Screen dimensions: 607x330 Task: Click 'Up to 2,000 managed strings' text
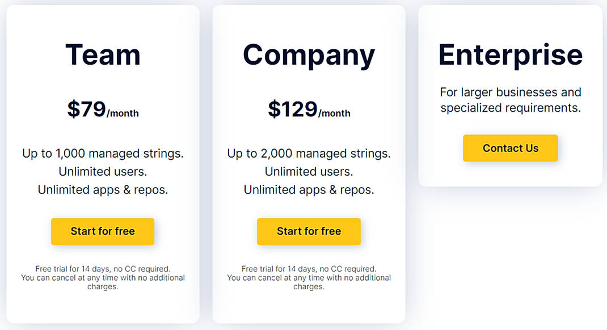[x=309, y=153]
